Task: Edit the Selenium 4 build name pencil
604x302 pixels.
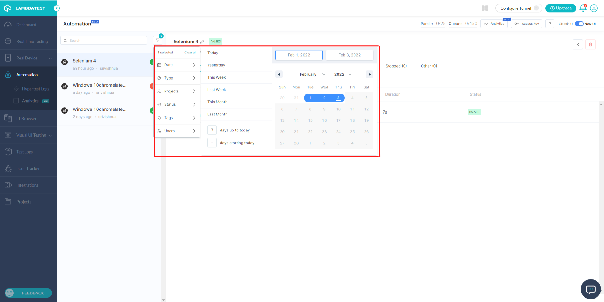Action: pyautogui.click(x=202, y=42)
